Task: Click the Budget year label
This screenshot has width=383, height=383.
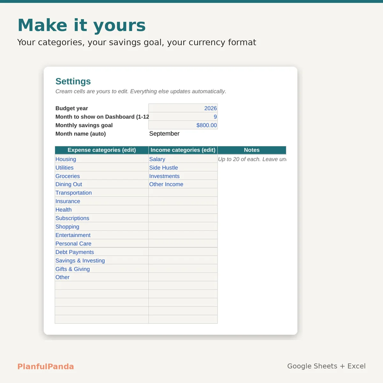Action: [x=71, y=108]
